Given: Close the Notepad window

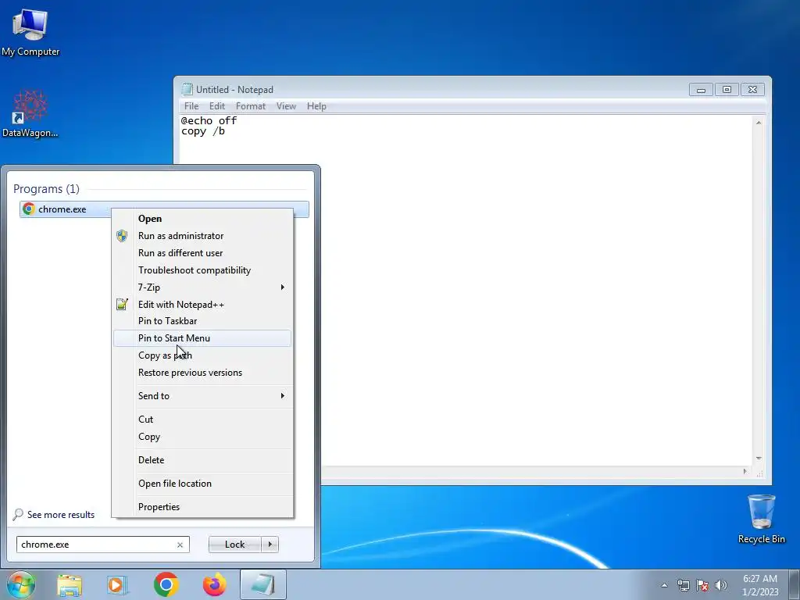Looking at the screenshot, I should click(752, 90).
